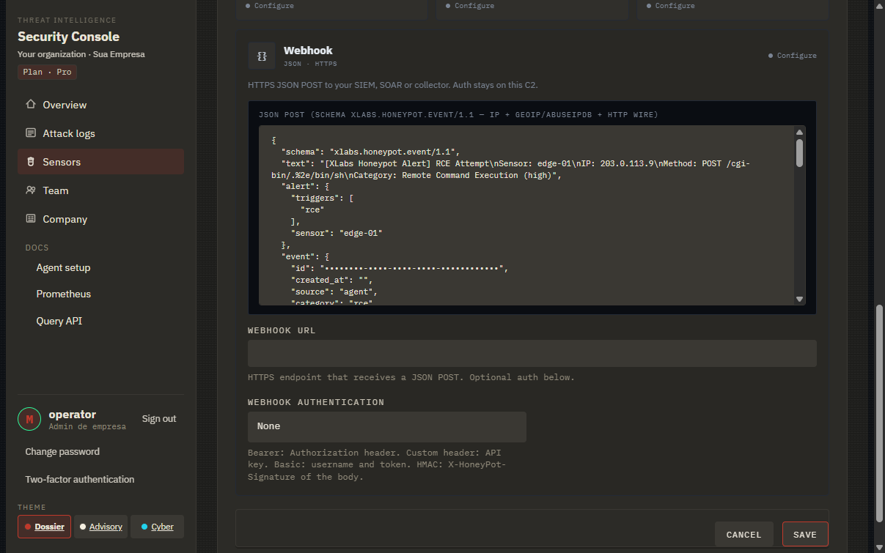Go to the Team page
The image size is (885, 553).
(100, 190)
